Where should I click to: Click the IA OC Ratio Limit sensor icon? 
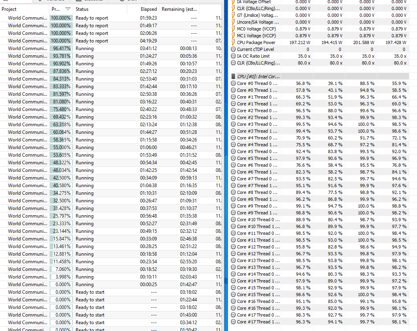pos(233,56)
